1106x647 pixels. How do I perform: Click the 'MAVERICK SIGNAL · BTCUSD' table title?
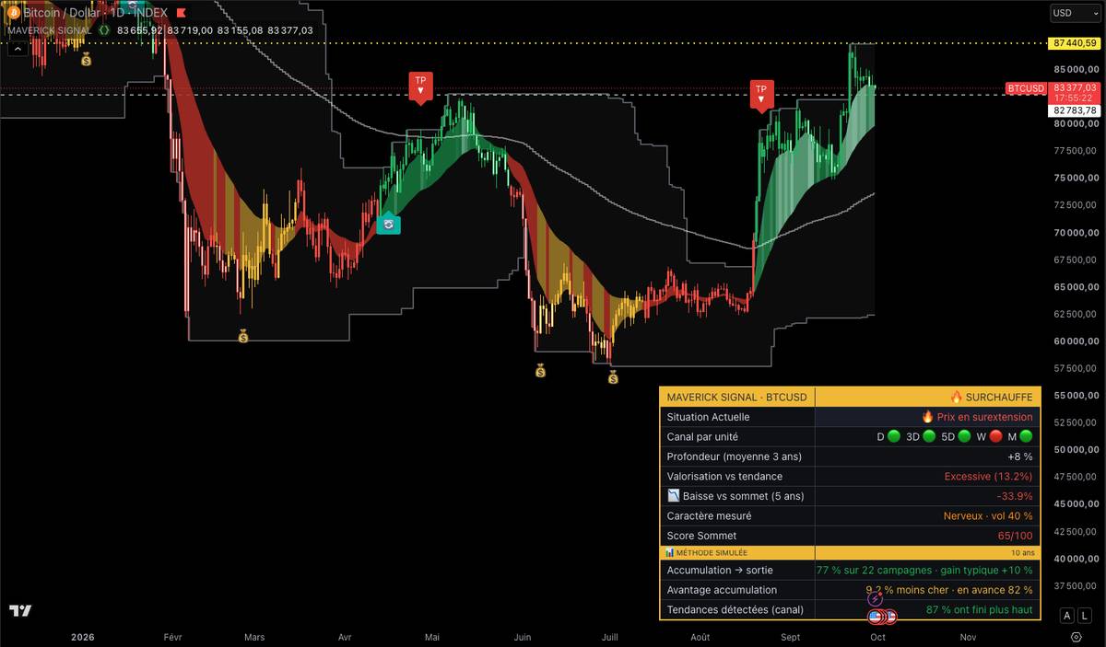pyautogui.click(x=736, y=397)
